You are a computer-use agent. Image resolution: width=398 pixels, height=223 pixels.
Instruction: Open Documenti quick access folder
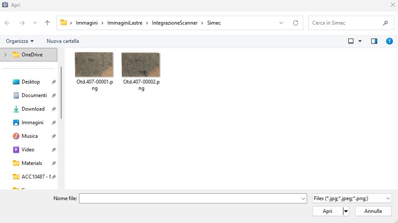pyautogui.click(x=34, y=95)
